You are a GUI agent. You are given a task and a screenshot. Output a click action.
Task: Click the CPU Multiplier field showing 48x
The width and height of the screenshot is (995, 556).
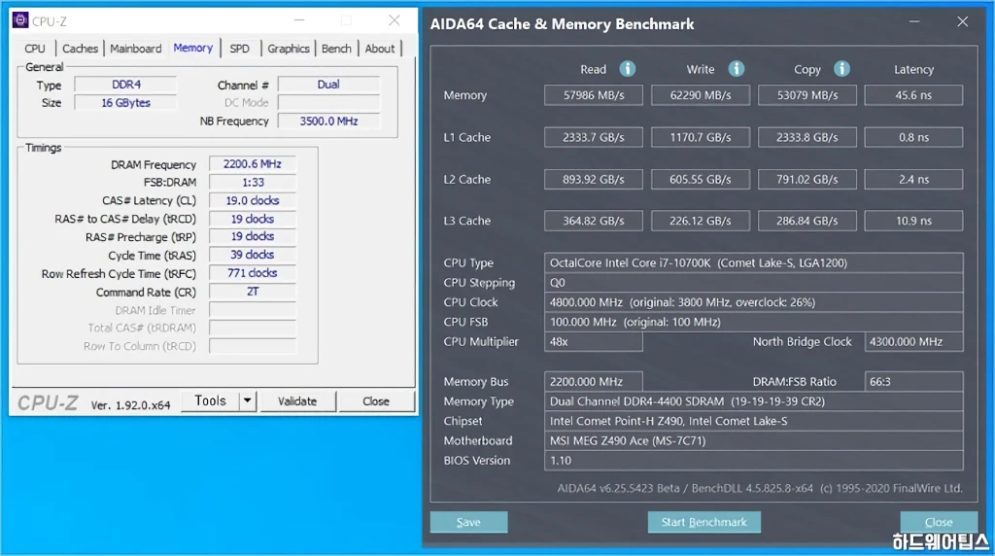point(594,341)
